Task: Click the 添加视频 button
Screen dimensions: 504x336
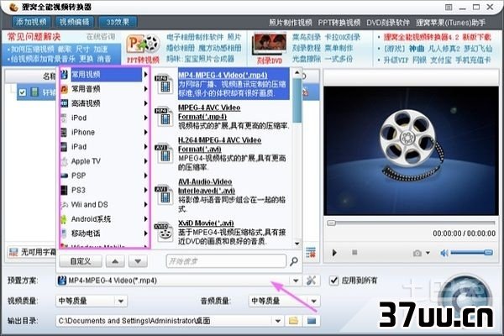Action: [x=31, y=22]
